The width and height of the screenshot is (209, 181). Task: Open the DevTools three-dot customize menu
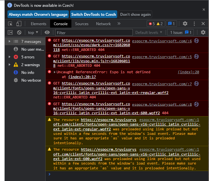(194, 24)
